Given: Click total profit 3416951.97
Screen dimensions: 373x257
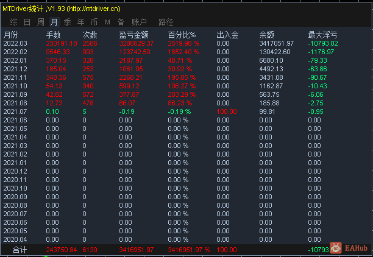Looking at the screenshot, I should [137, 250].
